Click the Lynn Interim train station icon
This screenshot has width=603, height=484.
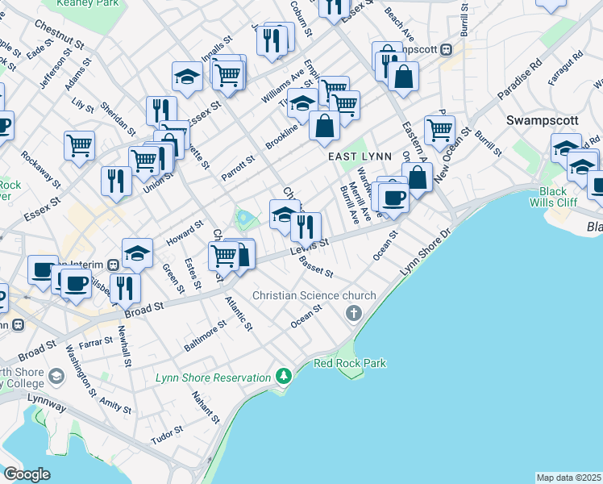[x=113, y=265]
